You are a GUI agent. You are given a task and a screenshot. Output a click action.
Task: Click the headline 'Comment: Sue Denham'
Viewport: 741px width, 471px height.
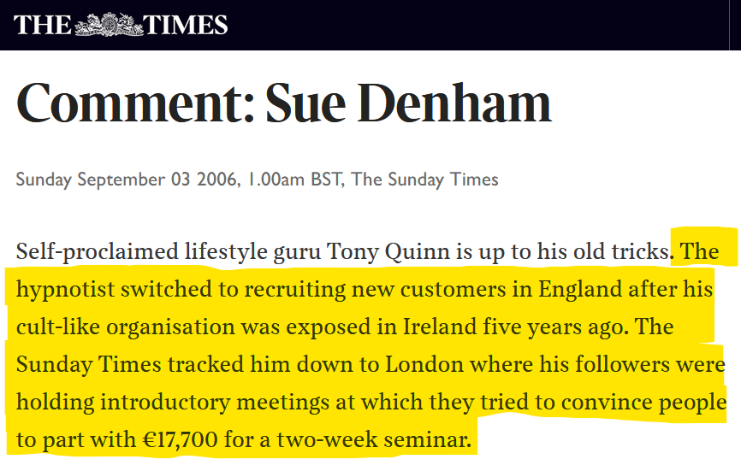click(x=283, y=103)
